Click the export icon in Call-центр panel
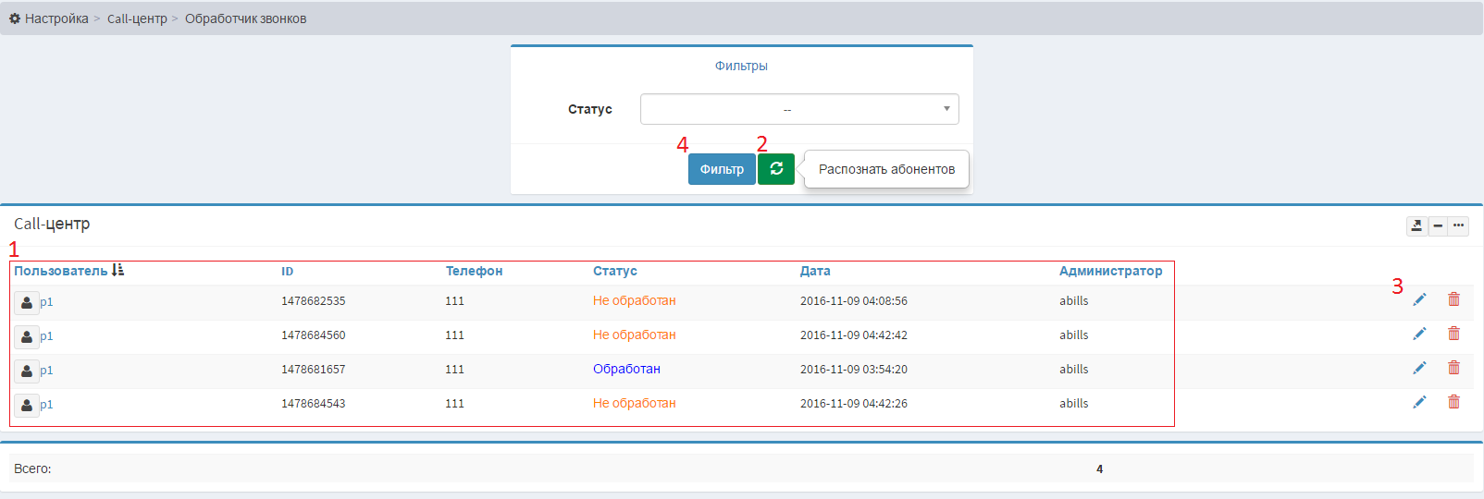1484x499 pixels. tap(1416, 225)
